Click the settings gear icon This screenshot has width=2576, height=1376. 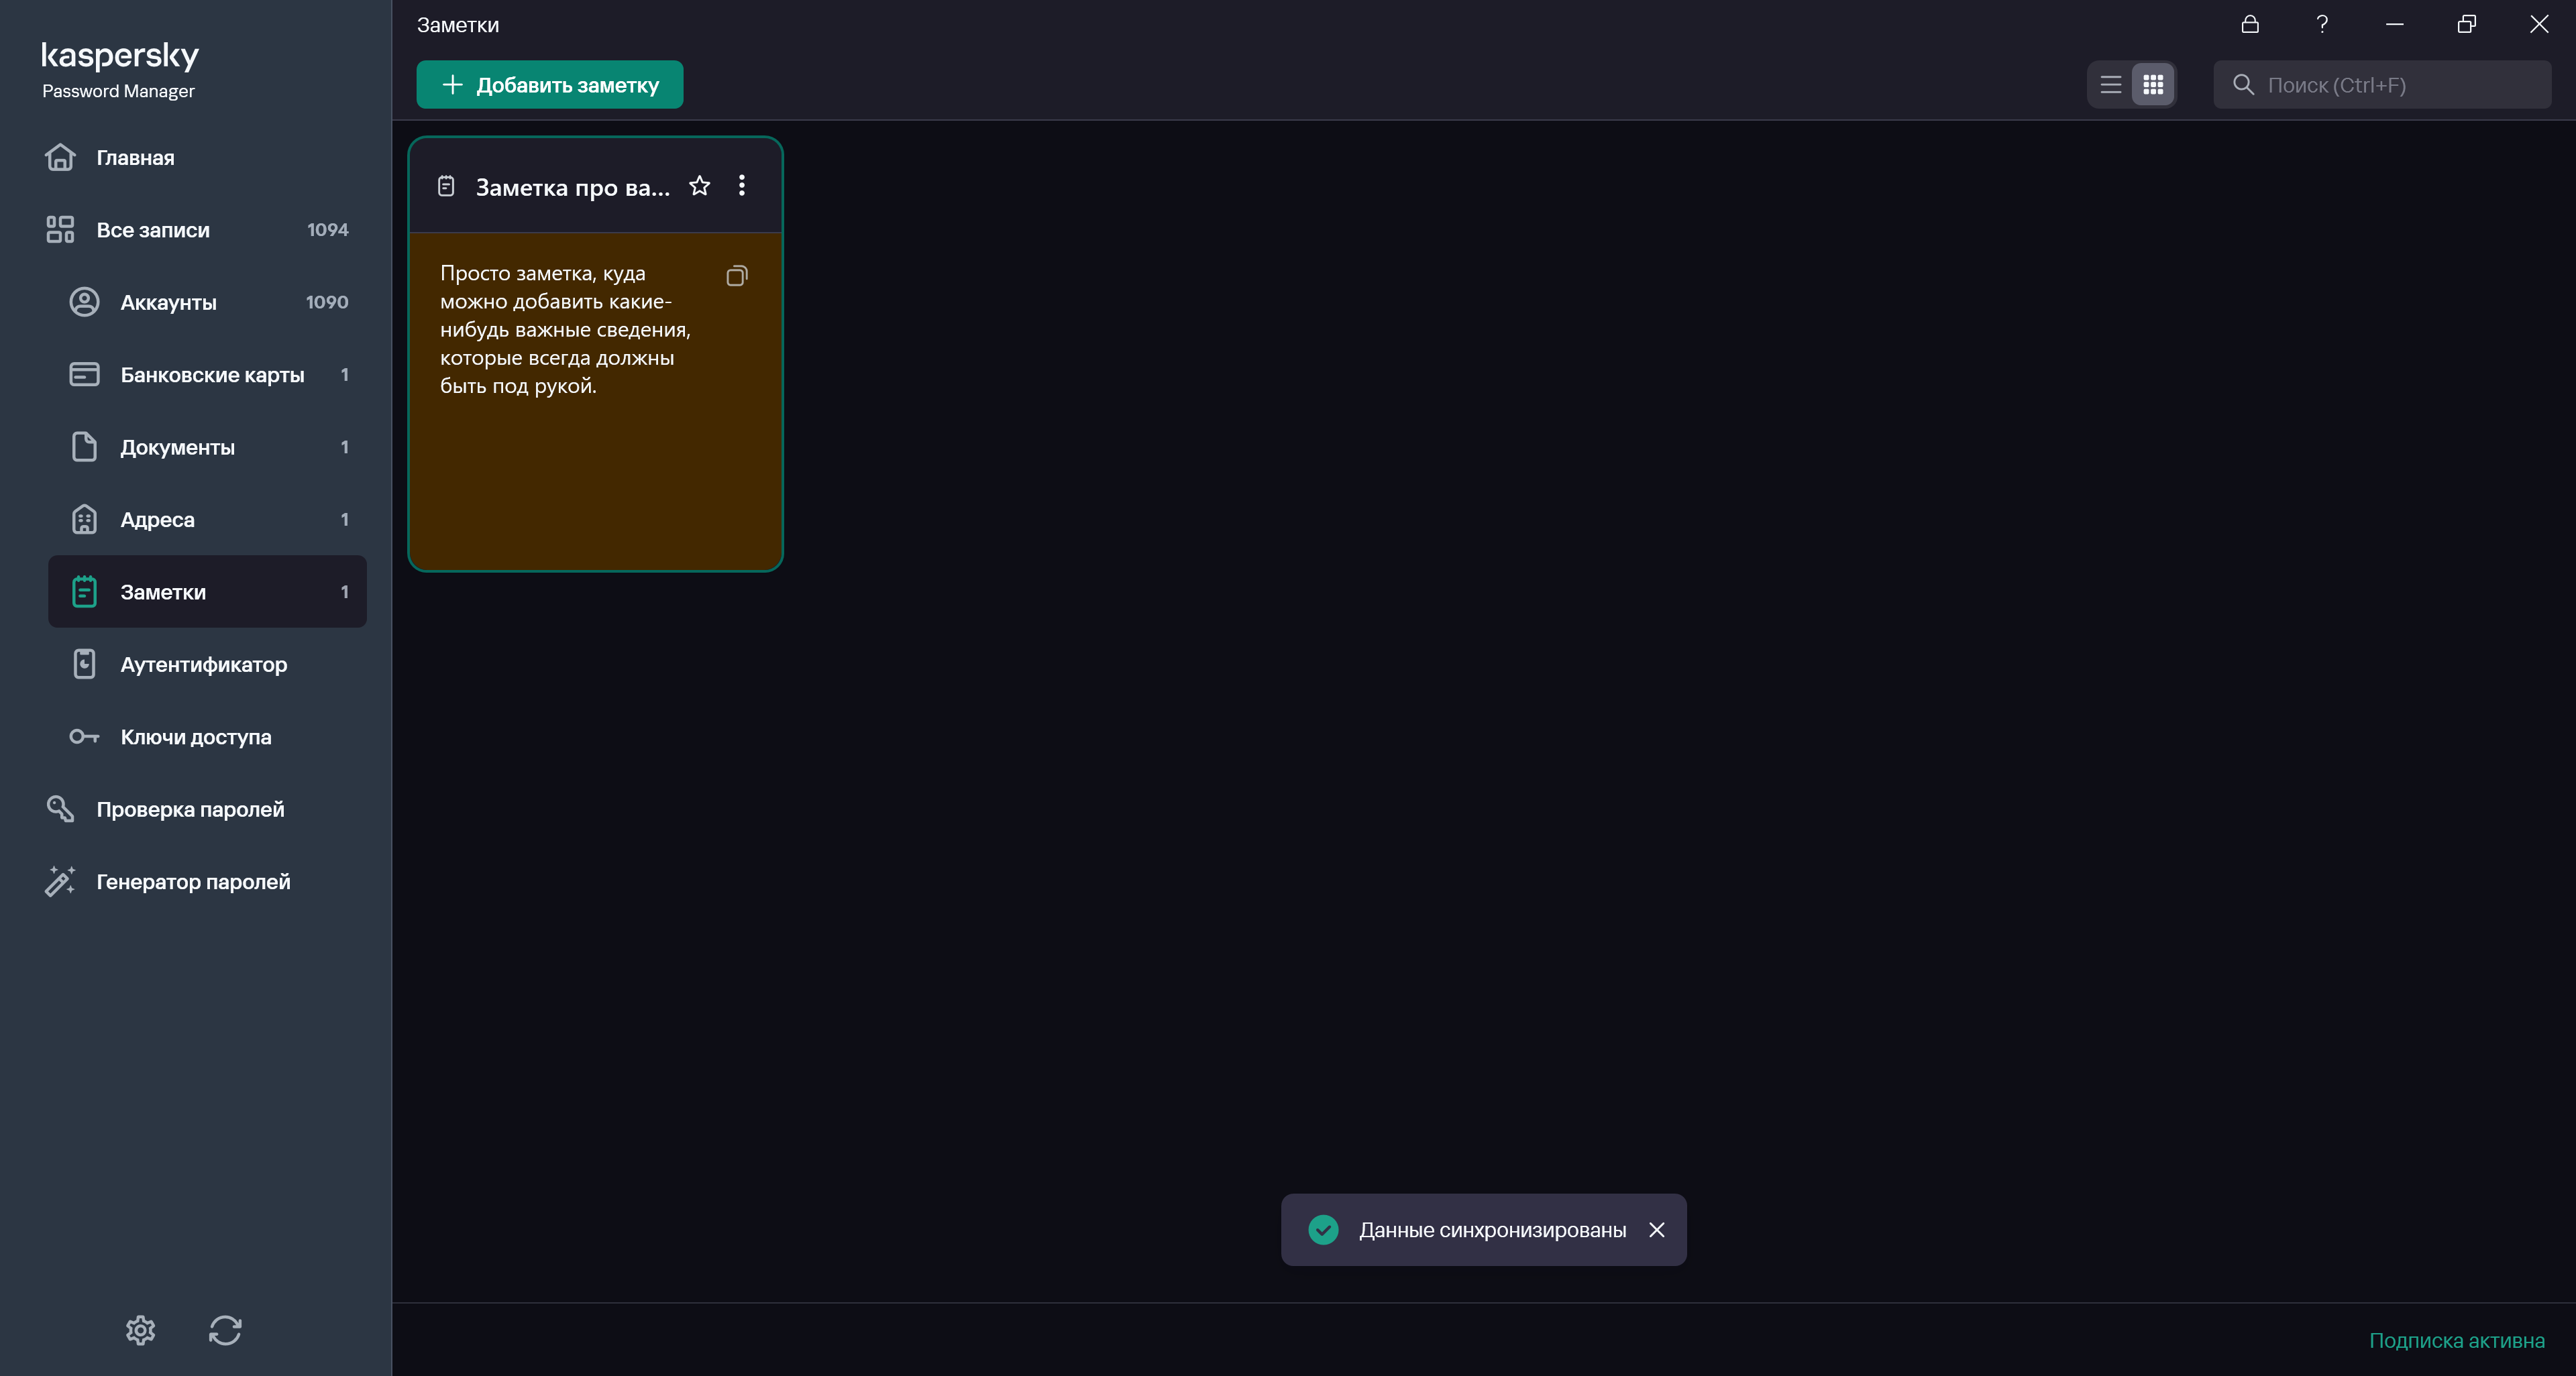click(140, 1330)
